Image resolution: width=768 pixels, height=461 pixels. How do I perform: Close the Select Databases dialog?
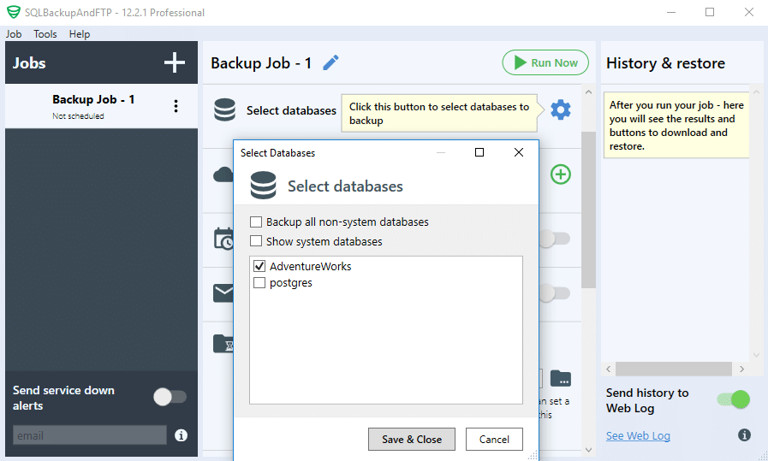coord(519,152)
